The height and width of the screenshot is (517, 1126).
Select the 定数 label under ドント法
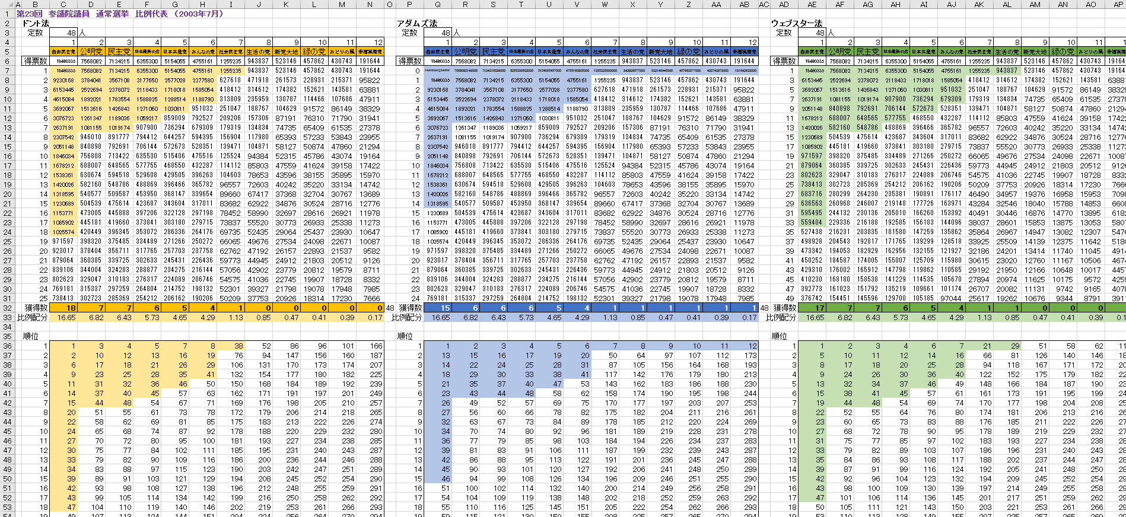36,33
